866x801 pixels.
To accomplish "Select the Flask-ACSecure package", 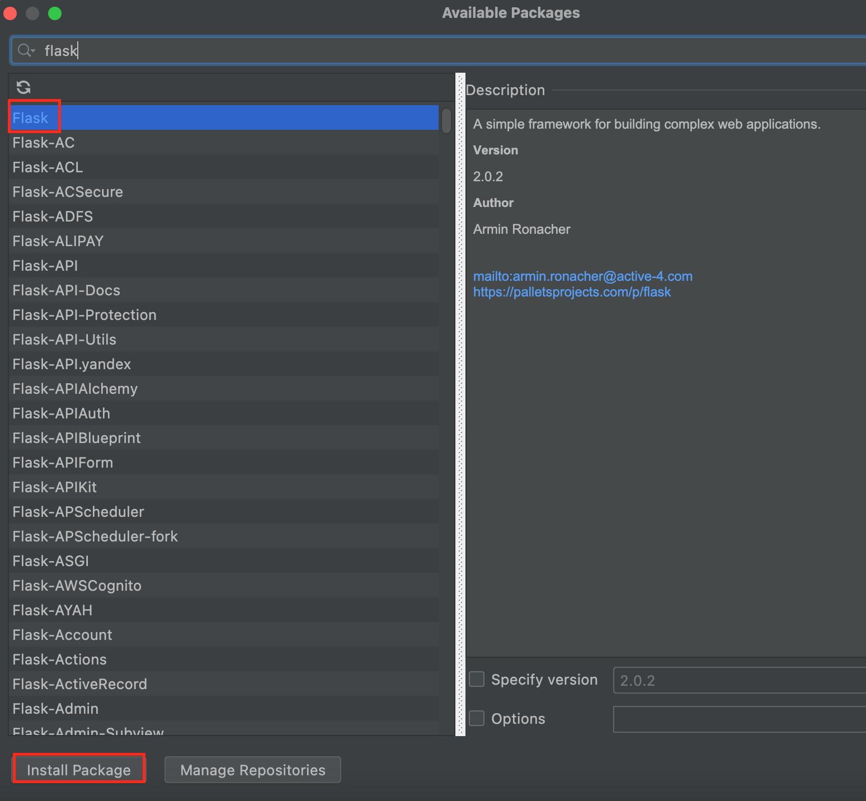I will pos(224,192).
